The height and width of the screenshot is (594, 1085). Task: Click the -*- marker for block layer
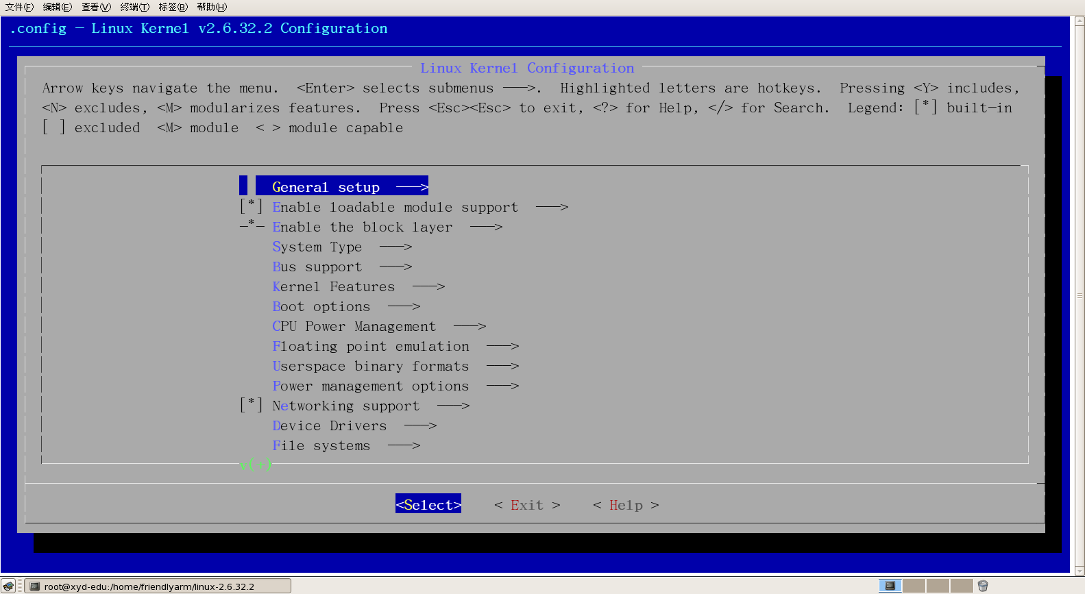[x=252, y=226]
